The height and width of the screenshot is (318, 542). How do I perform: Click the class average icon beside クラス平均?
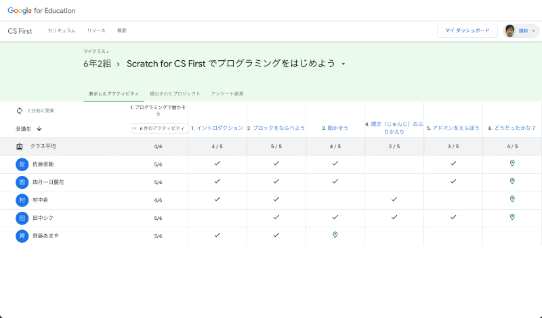pyautogui.click(x=20, y=146)
